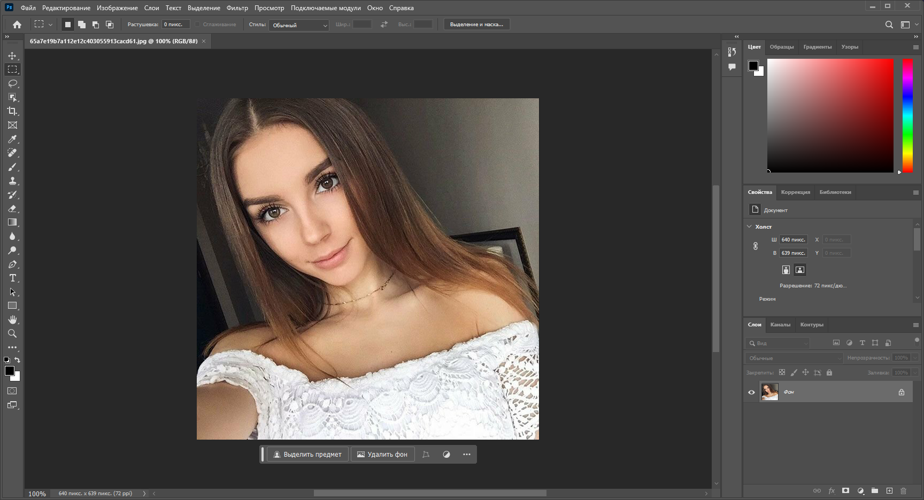Choose Subtract from Selection mode
Screen dimensions: 924x500
pyautogui.click(x=95, y=25)
